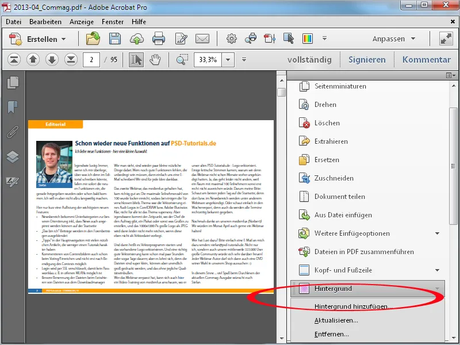Save the document with the floppy disk icon
460x345 pixels.
[x=114, y=39]
